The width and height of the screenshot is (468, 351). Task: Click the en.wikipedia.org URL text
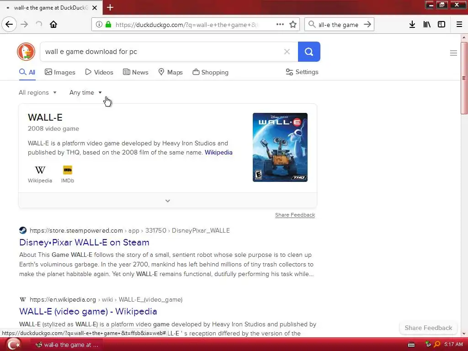point(63,299)
